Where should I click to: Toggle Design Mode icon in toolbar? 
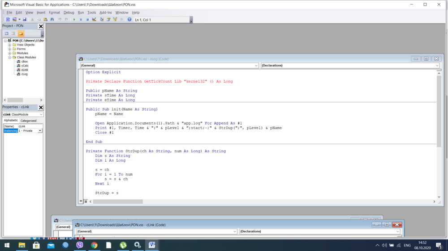[94, 20]
